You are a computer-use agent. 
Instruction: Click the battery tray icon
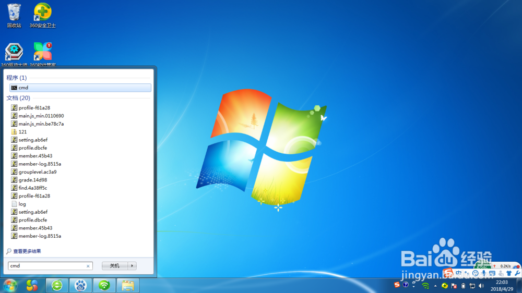463,286
